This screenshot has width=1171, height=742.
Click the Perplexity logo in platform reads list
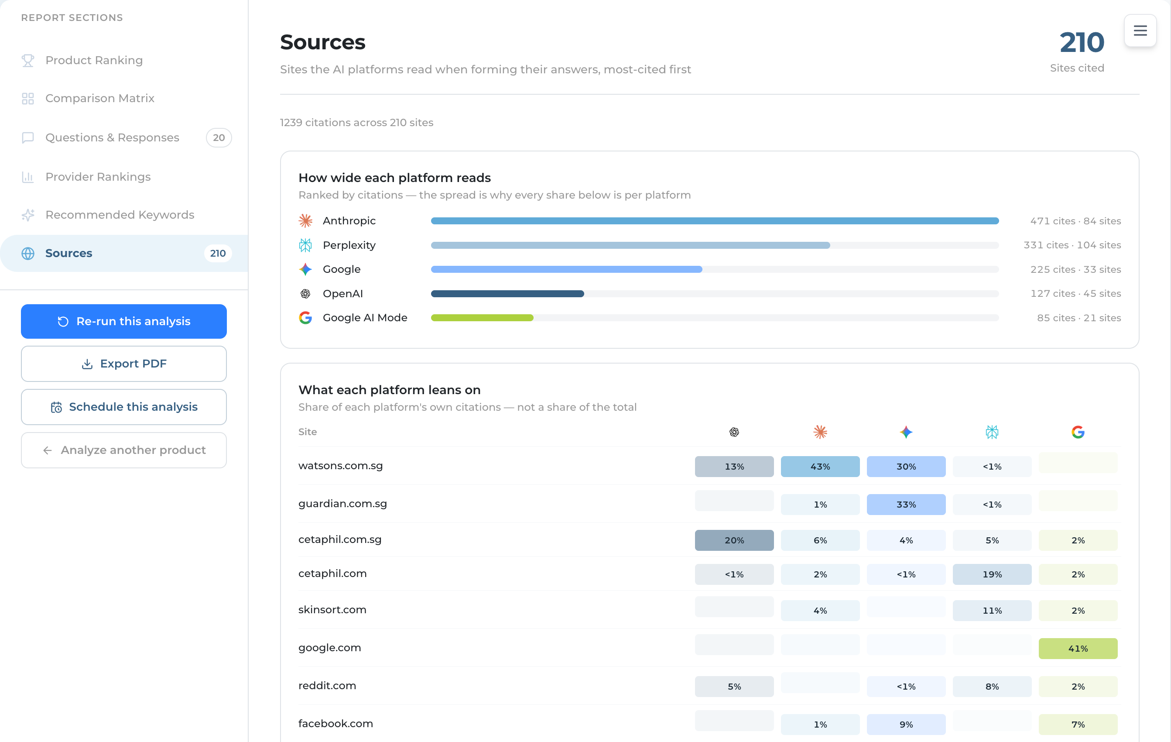(x=305, y=245)
